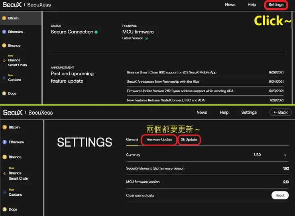
Task: Click SecuX logo in top window header
Action: pos(12,5)
